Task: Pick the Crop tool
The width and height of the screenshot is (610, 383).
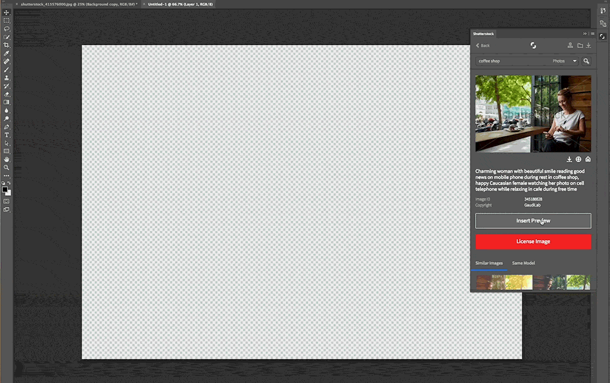Action: [x=7, y=45]
